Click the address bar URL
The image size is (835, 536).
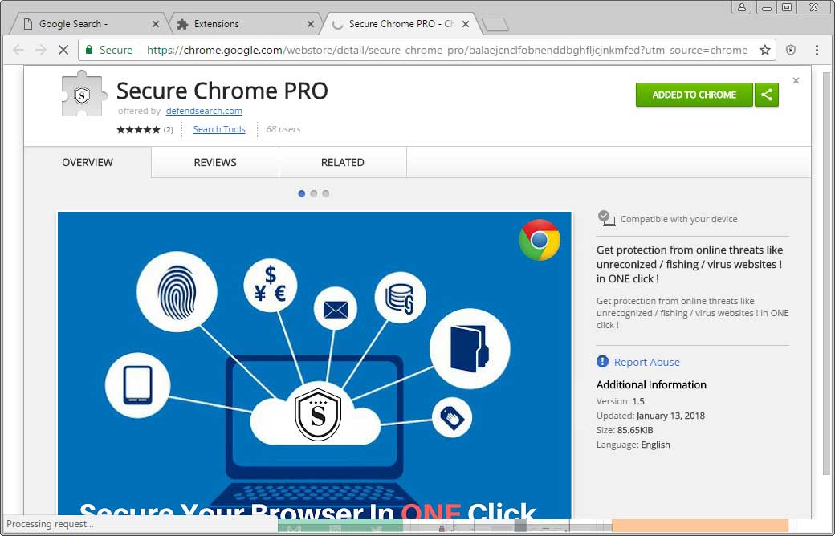tap(449, 50)
